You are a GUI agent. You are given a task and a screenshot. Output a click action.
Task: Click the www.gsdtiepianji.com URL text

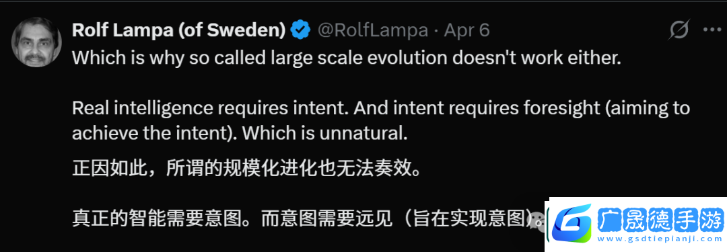[660, 239]
